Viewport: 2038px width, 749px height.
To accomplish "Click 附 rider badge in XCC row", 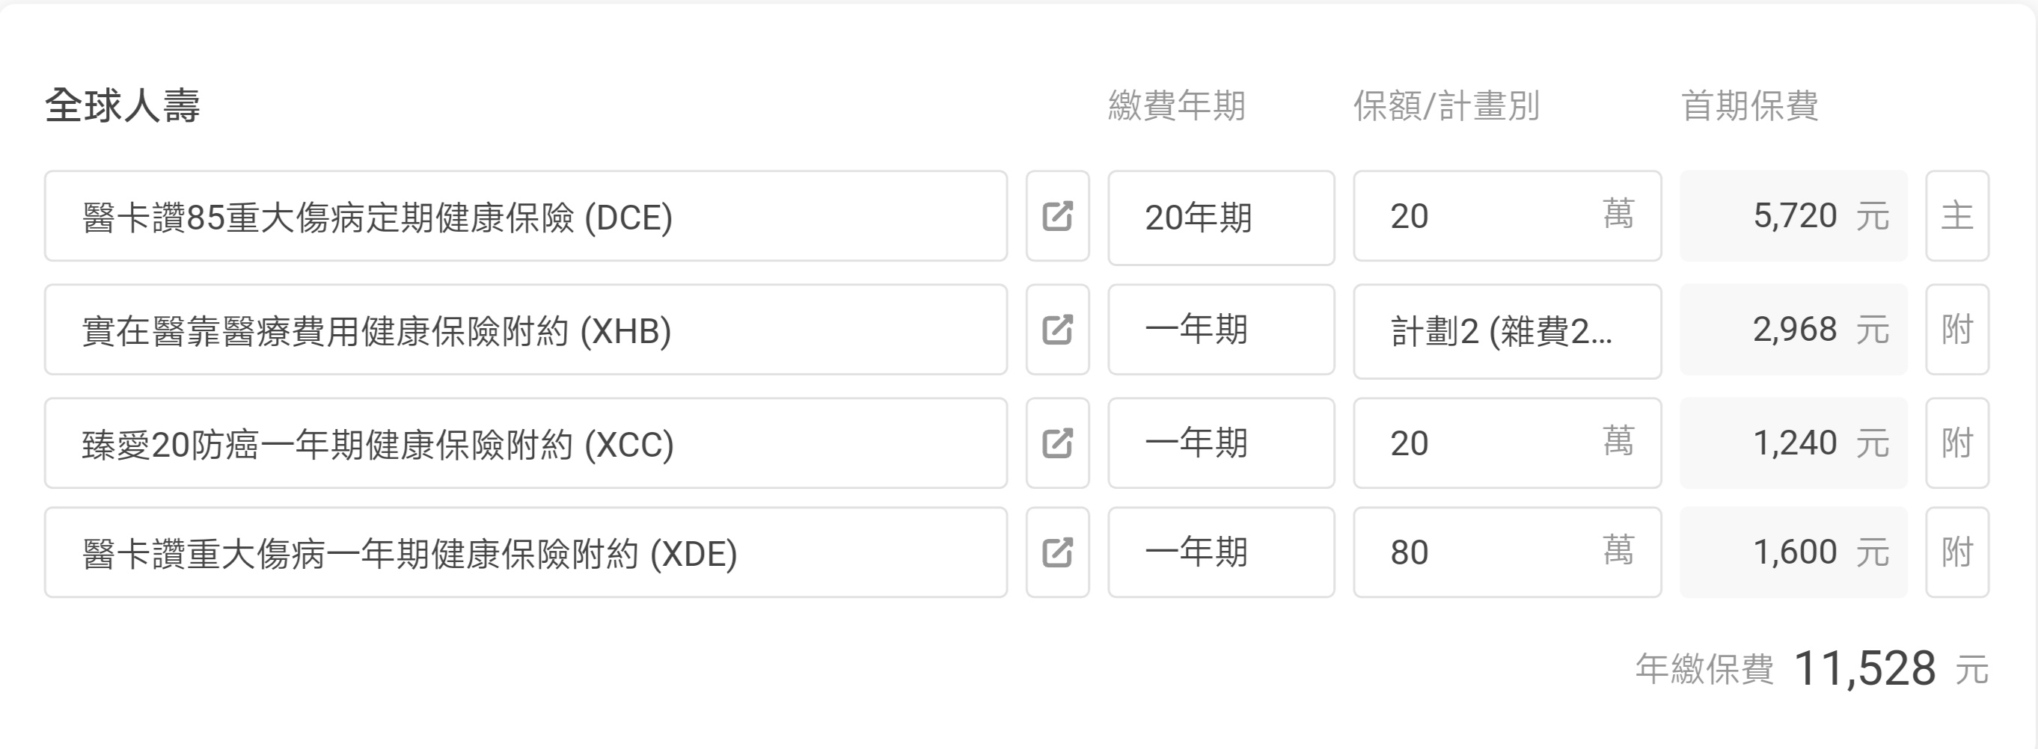I will coord(1956,443).
